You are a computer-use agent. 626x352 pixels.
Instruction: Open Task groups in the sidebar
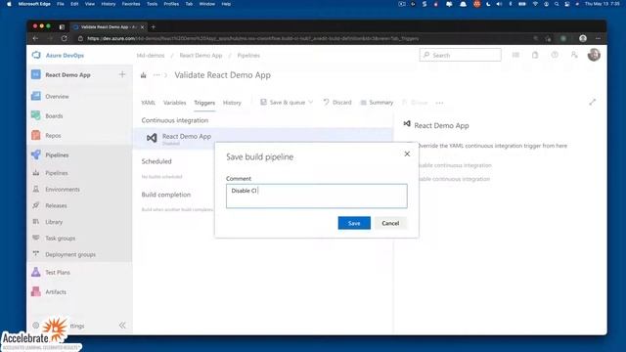60,239
